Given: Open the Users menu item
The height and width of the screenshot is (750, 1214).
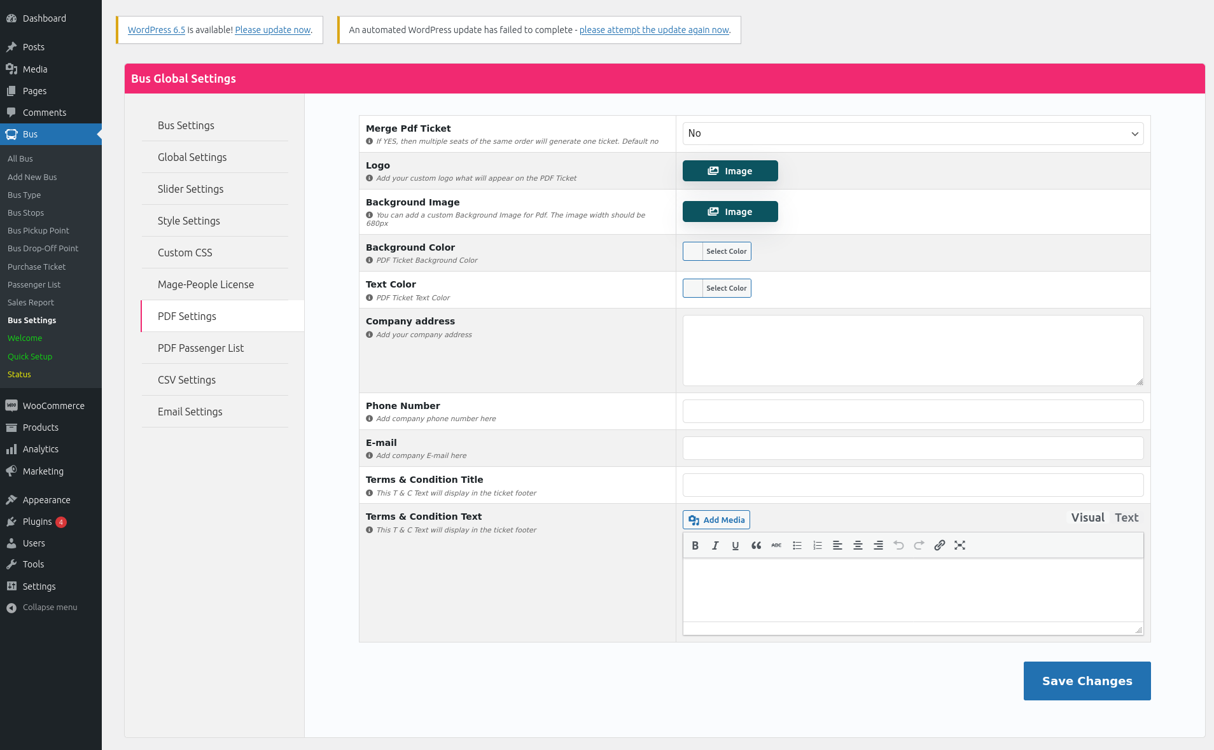Looking at the screenshot, I should (x=51, y=543).
